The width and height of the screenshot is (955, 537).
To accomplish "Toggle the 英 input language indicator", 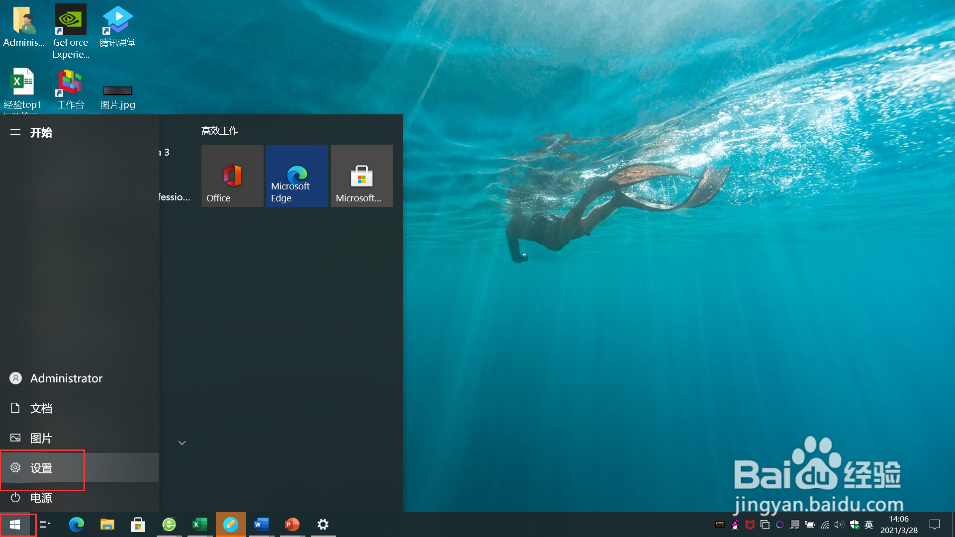I will coord(869,525).
